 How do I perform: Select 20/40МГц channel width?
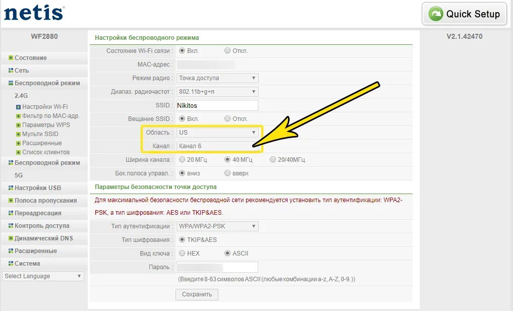(x=272, y=160)
